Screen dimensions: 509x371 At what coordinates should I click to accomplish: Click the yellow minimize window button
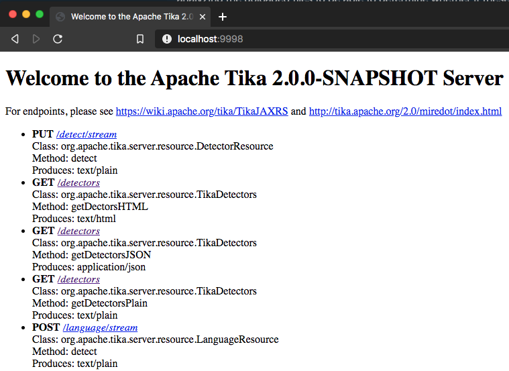point(26,14)
